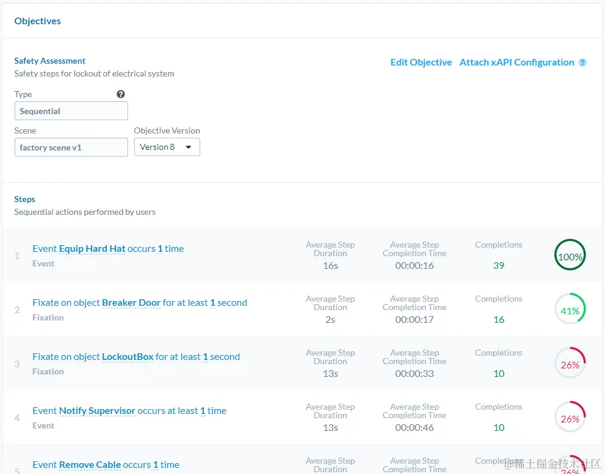
Task: Click the factory scene v1 field
Action: click(71, 147)
